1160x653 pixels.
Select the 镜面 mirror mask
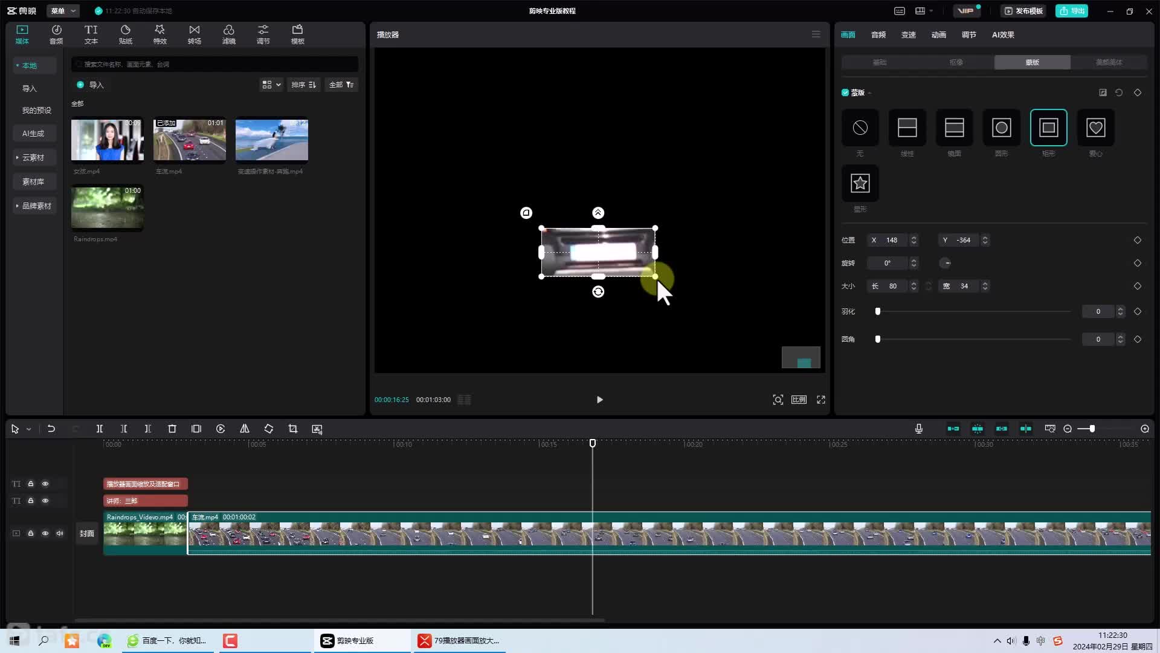click(954, 128)
